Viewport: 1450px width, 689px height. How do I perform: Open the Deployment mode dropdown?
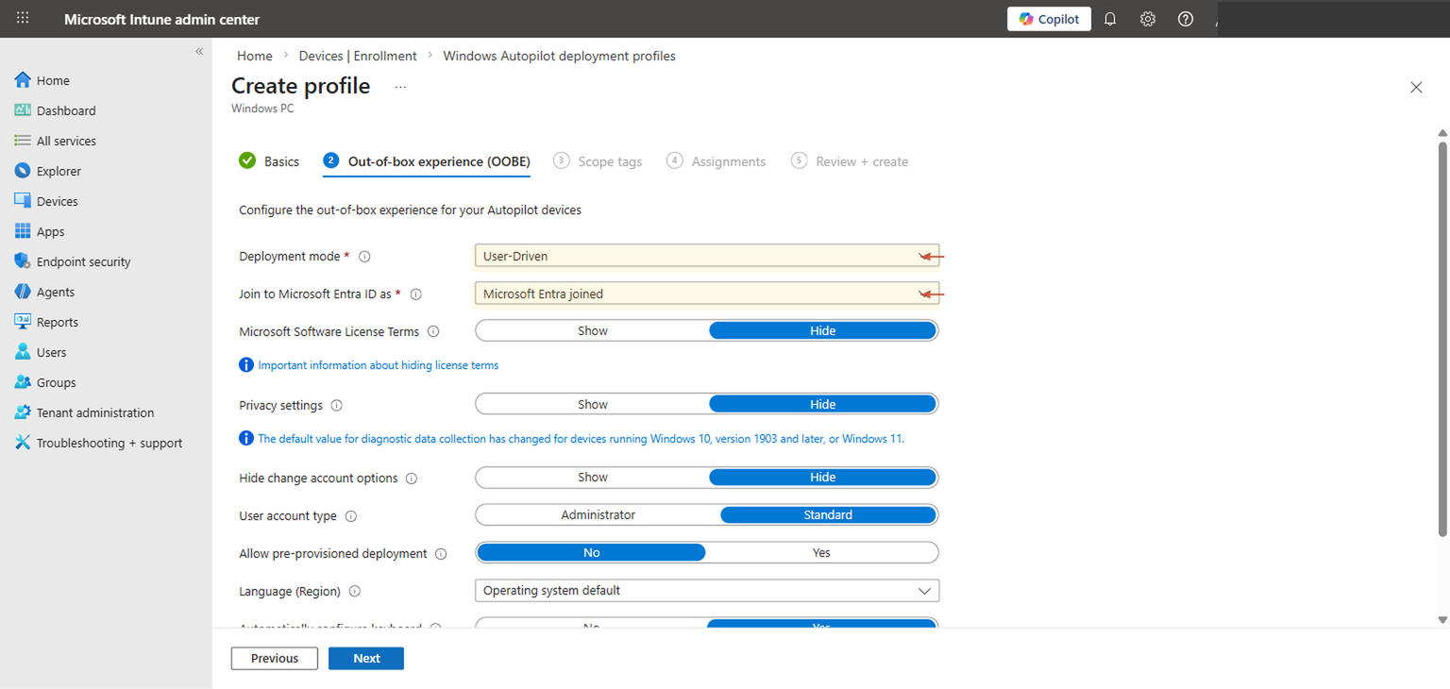[x=706, y=255]
